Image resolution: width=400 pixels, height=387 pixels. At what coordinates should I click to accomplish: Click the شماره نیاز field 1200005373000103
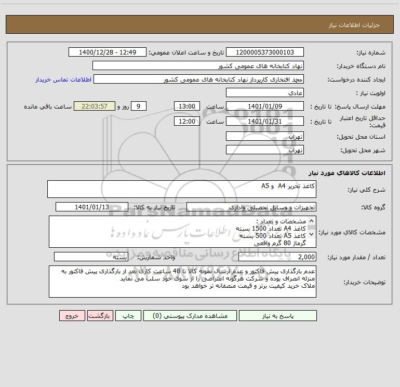[265, 52]
